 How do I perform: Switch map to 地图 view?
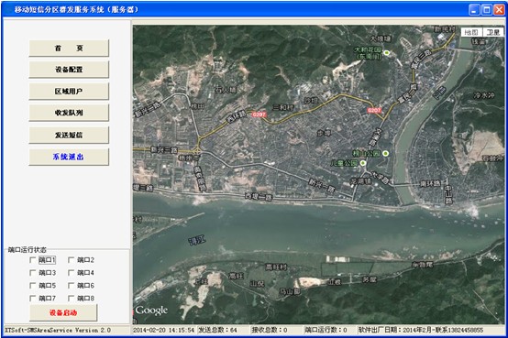pos(471,32)
